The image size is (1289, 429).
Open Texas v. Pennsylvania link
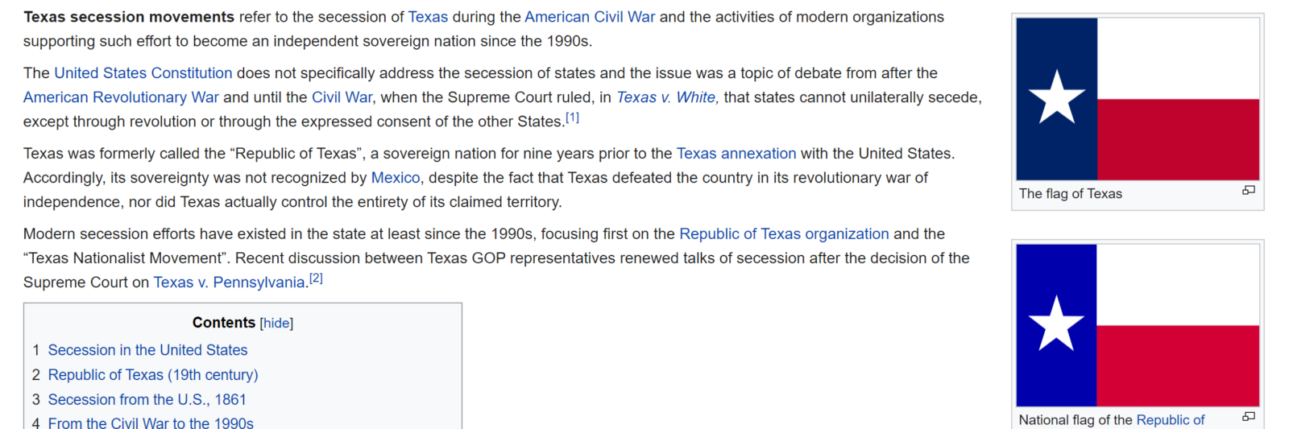click(230, 283)
